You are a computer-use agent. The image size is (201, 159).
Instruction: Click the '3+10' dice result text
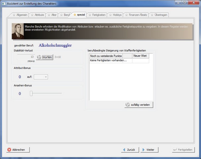(x=58, y=57)
